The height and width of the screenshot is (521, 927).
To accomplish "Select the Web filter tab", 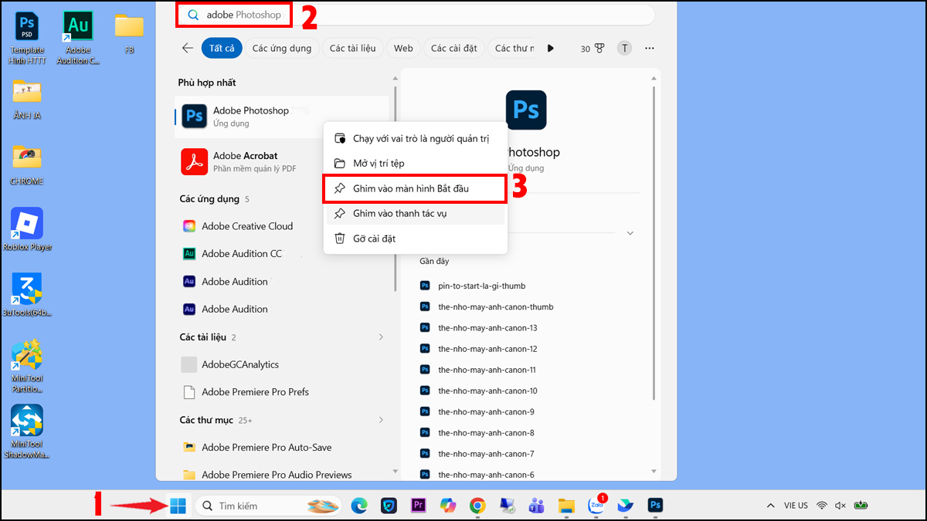I will click(403, 48).
